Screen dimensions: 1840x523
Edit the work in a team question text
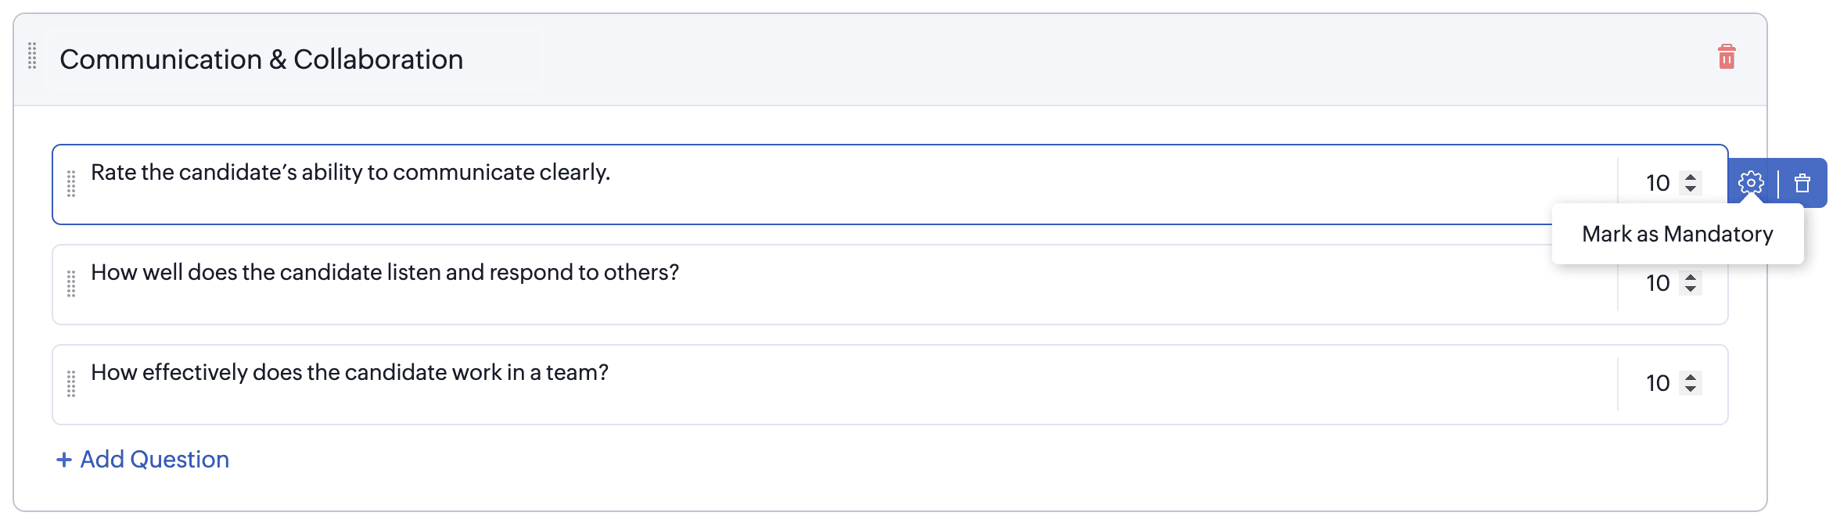point(350,373)
